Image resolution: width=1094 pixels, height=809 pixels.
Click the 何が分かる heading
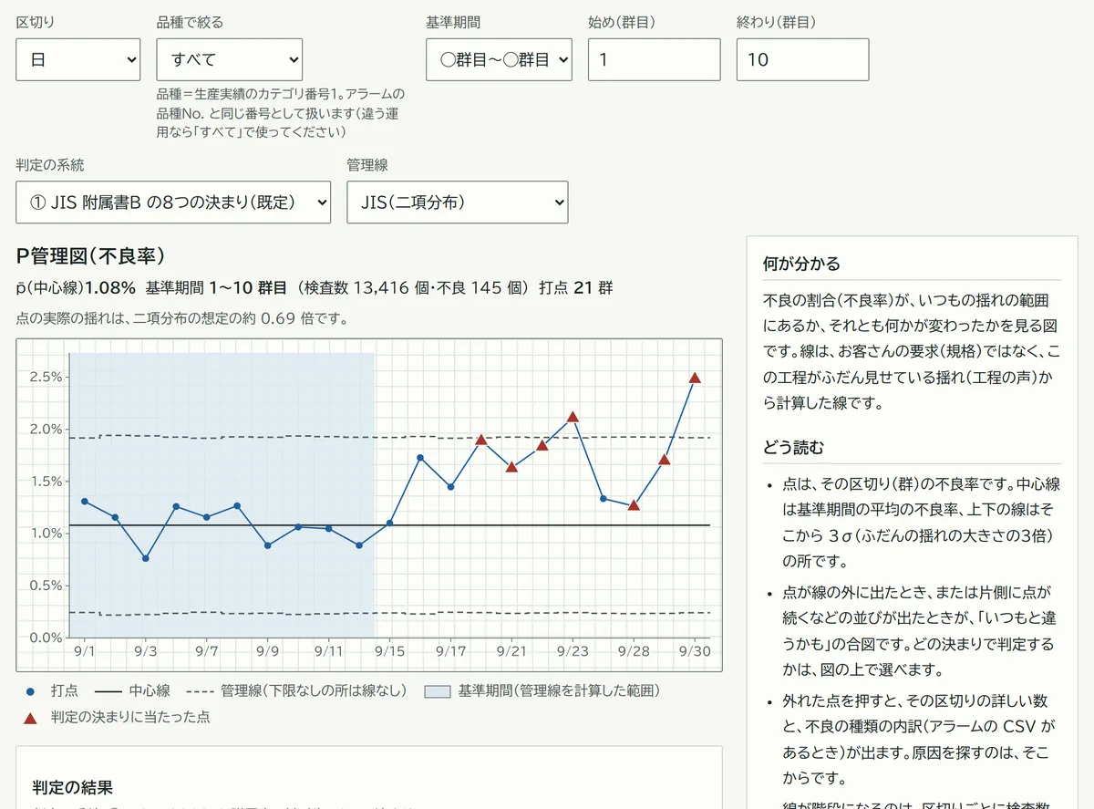tap(801, 264)
